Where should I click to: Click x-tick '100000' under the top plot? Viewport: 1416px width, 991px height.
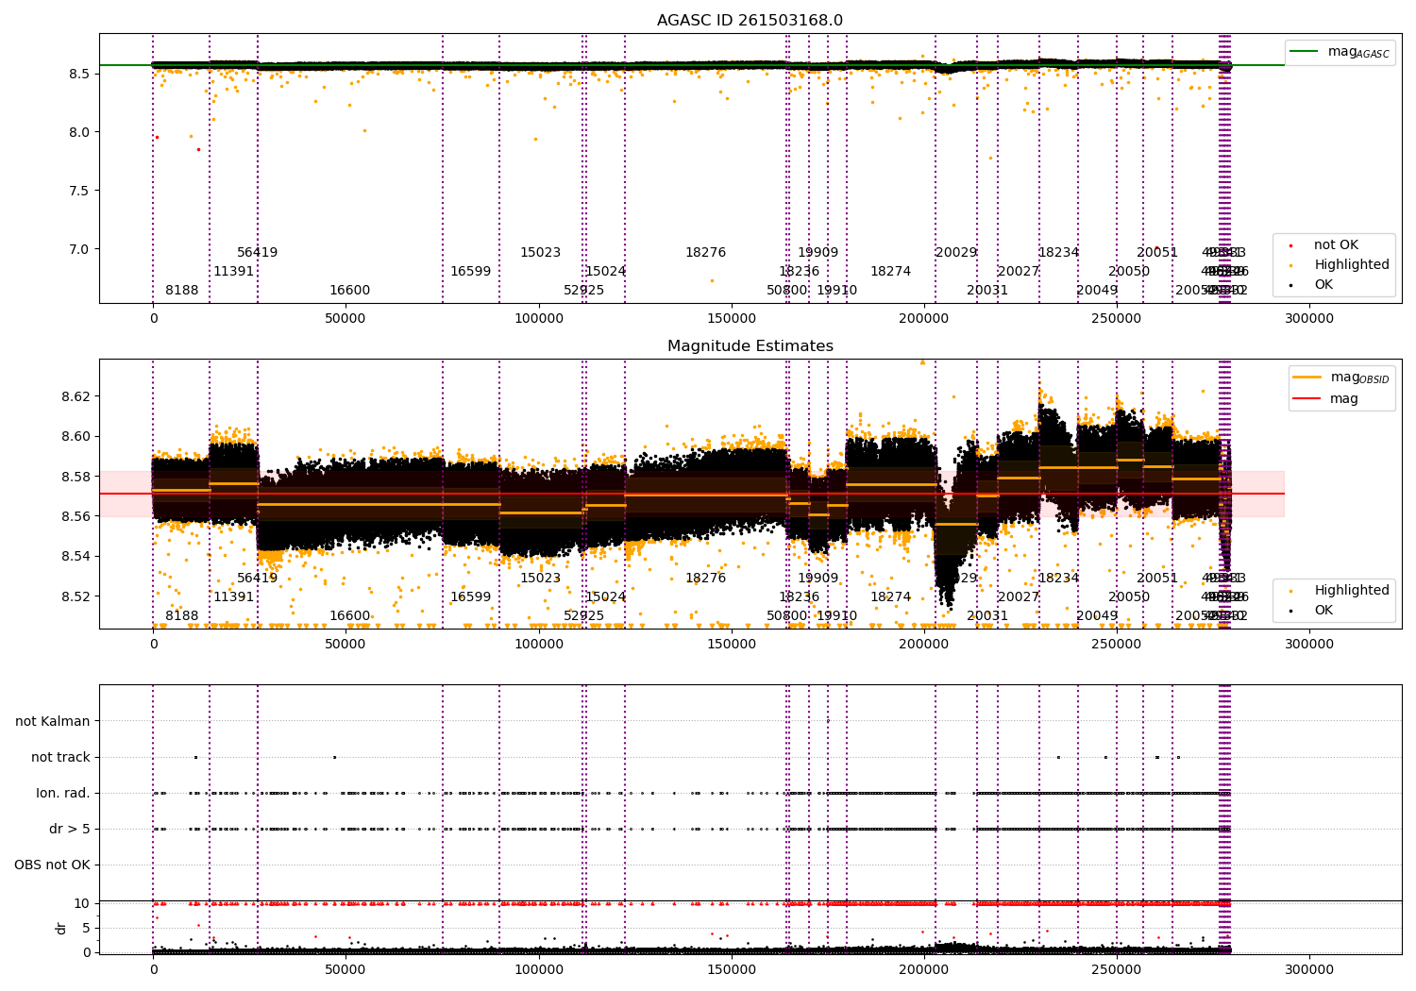pos(539,319)
